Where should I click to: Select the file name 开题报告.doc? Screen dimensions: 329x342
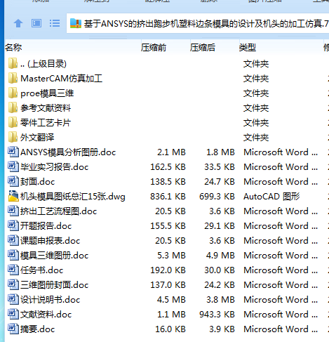point(46,226)
